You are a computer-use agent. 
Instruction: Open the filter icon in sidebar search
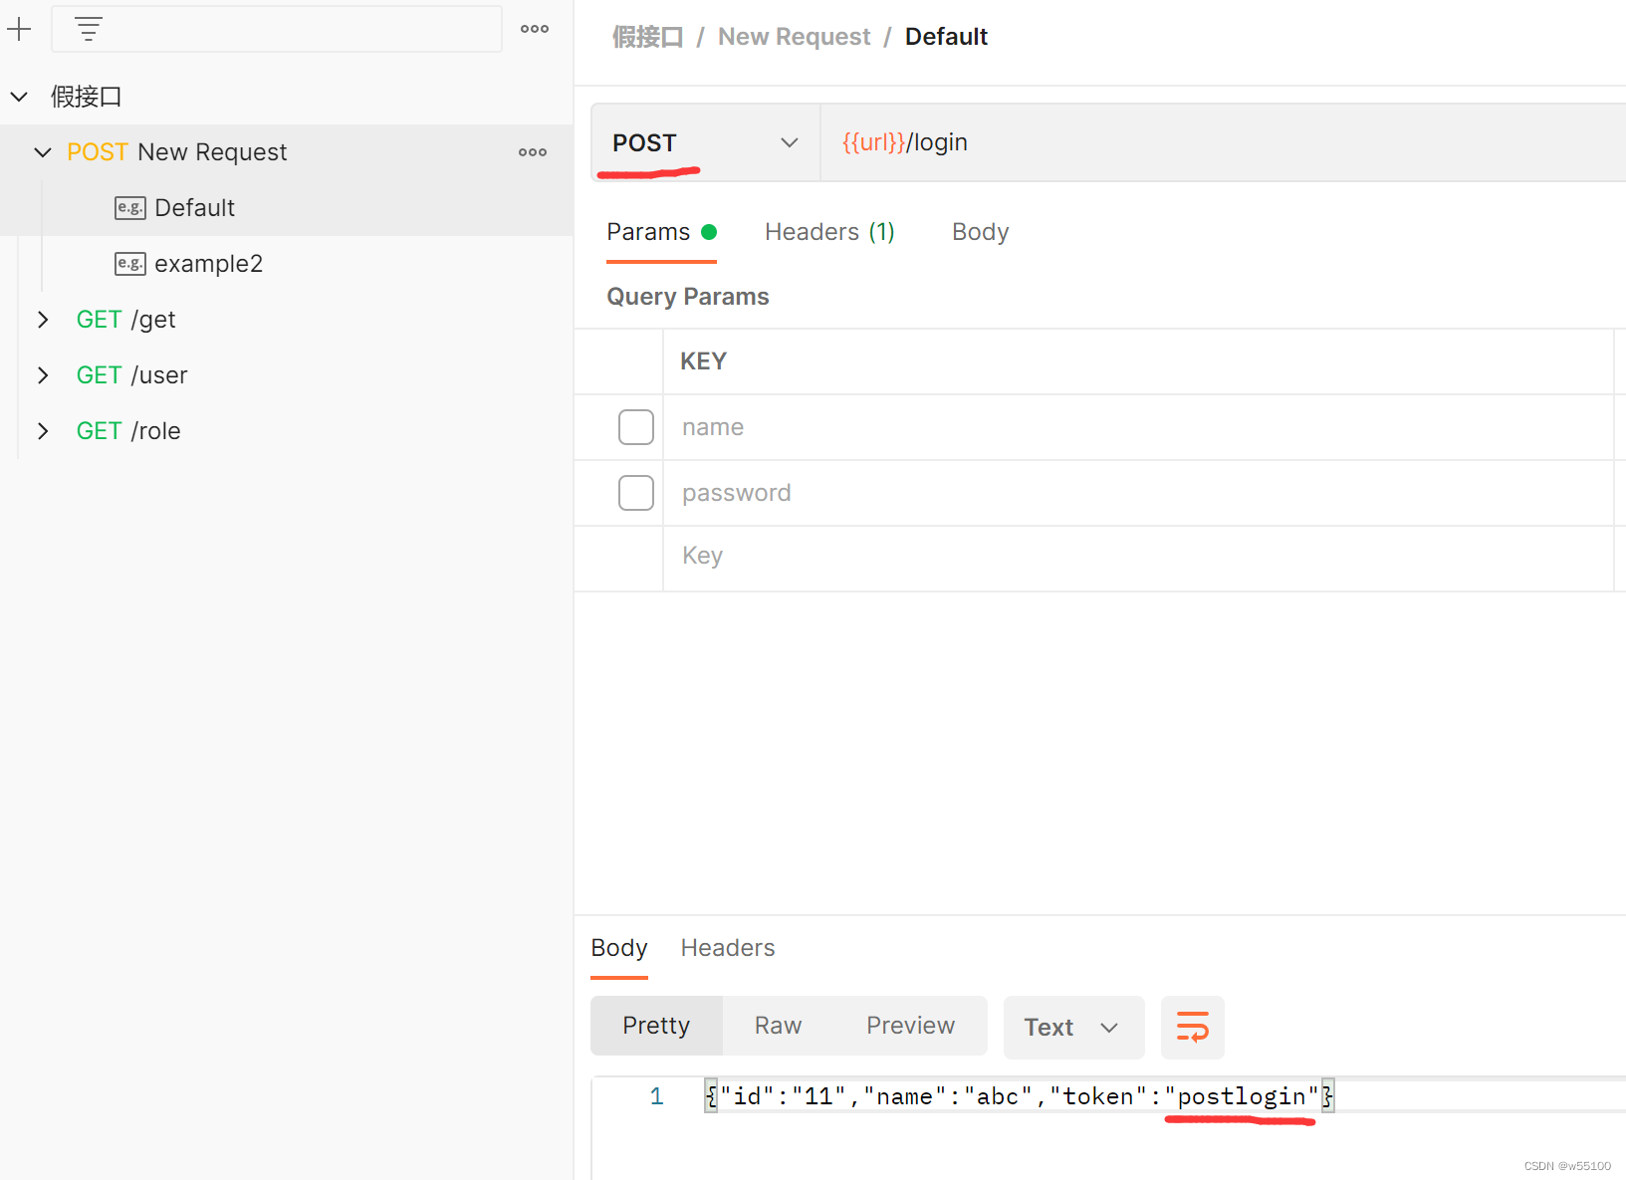pyautogui.click(x=89, y=29)
